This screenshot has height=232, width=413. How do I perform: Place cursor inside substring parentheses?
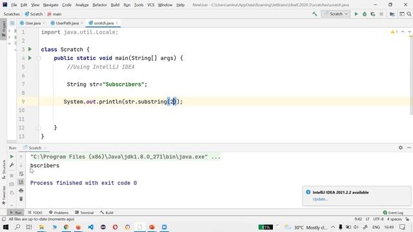tap(173, 102)
